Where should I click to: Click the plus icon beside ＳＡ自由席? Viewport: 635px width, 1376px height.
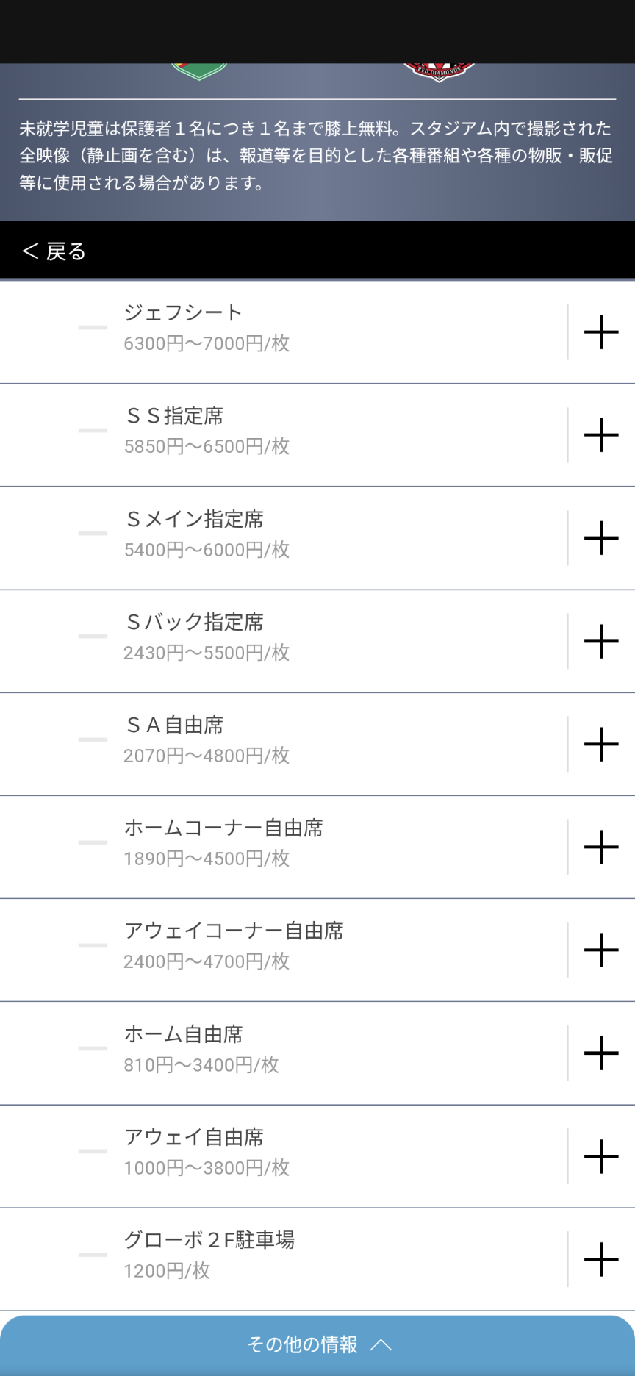[601, 744]
